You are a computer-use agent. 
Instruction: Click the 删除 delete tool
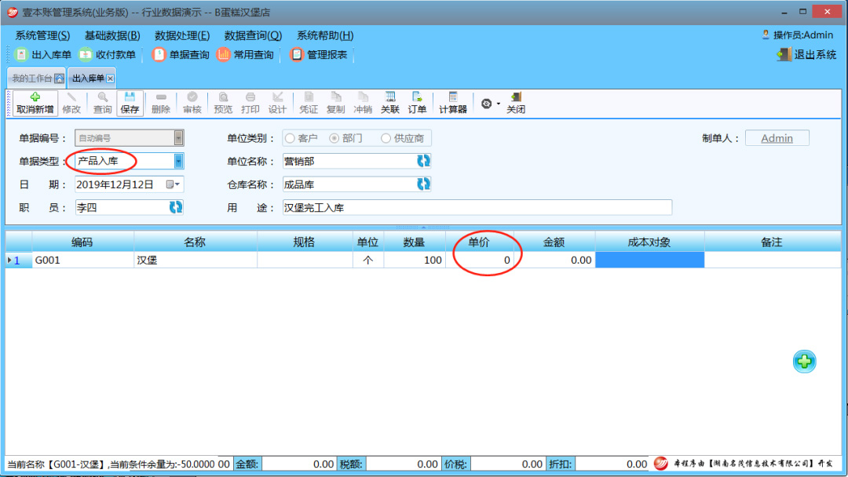pos(161,104)
